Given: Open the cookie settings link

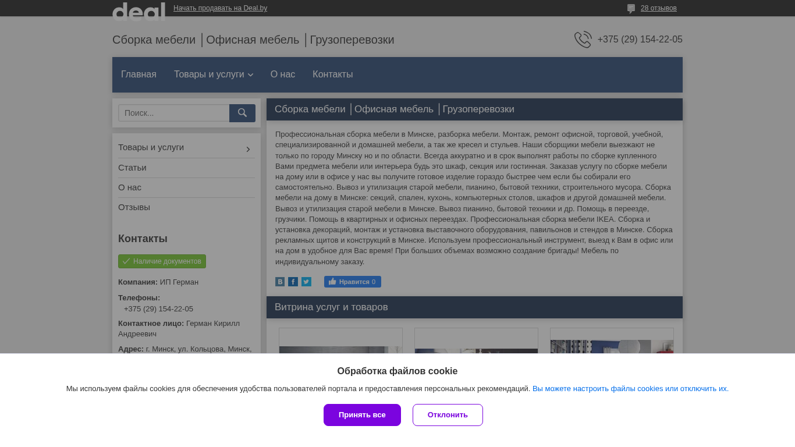Looking at the screenshot, I should pos(630,389).
